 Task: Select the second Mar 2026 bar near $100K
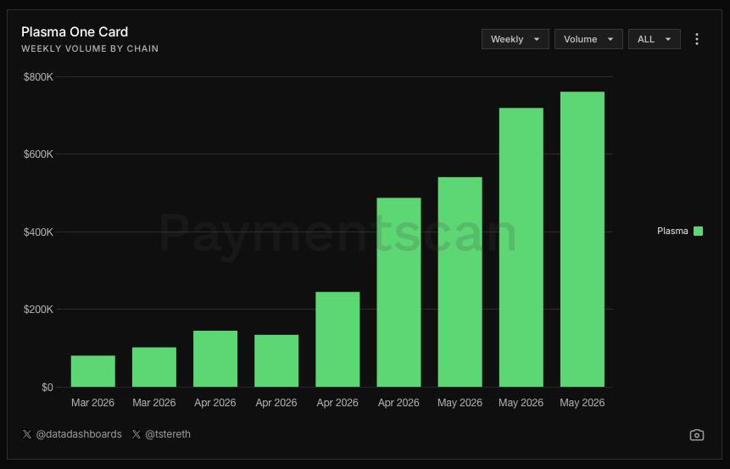pos(154,367)
